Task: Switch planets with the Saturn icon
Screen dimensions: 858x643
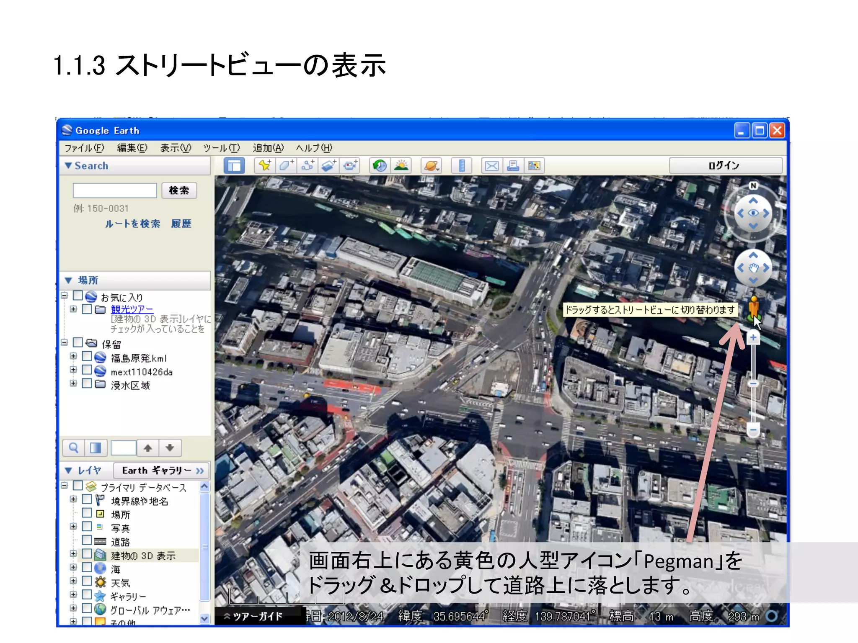Action: point(432,166)
